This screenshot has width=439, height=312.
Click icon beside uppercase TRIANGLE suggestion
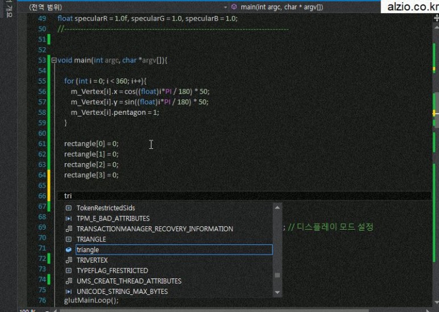click(69, 239)
